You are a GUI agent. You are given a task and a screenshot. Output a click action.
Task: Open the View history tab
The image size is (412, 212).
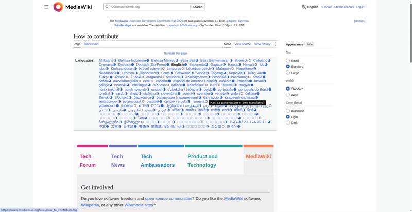point(262,44)
